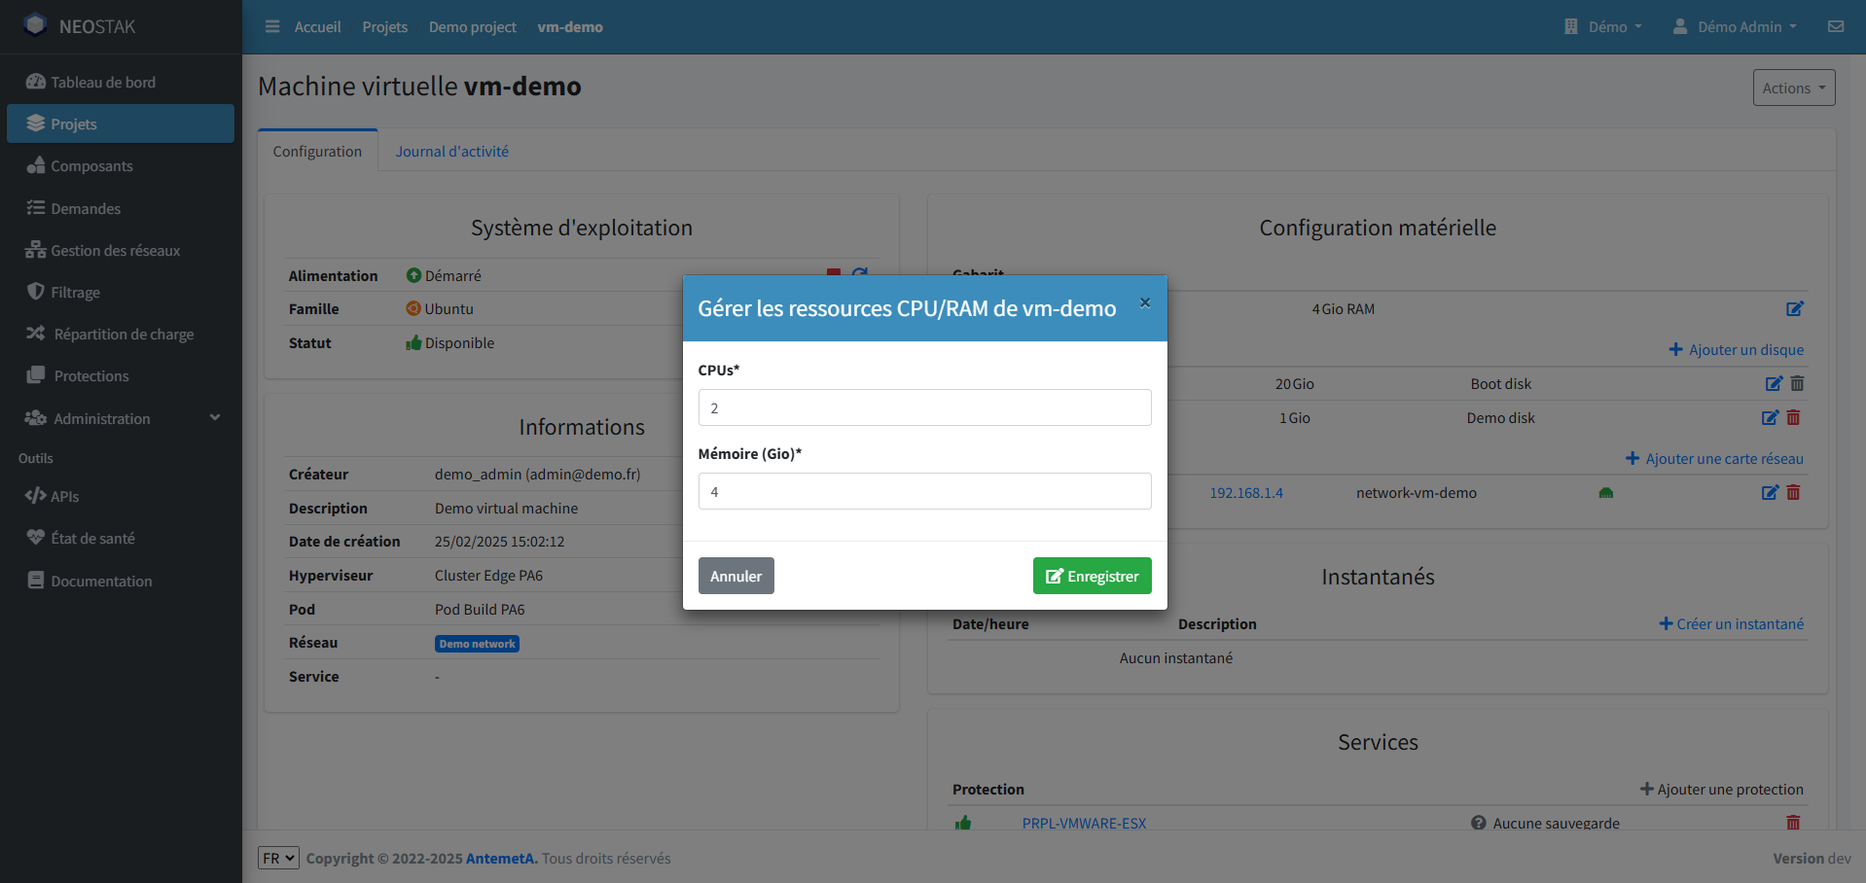This screenshot has height=883, width=1866.
Task: Close the CPU/RAM dialog with the X
Action: click(1145, 302)
